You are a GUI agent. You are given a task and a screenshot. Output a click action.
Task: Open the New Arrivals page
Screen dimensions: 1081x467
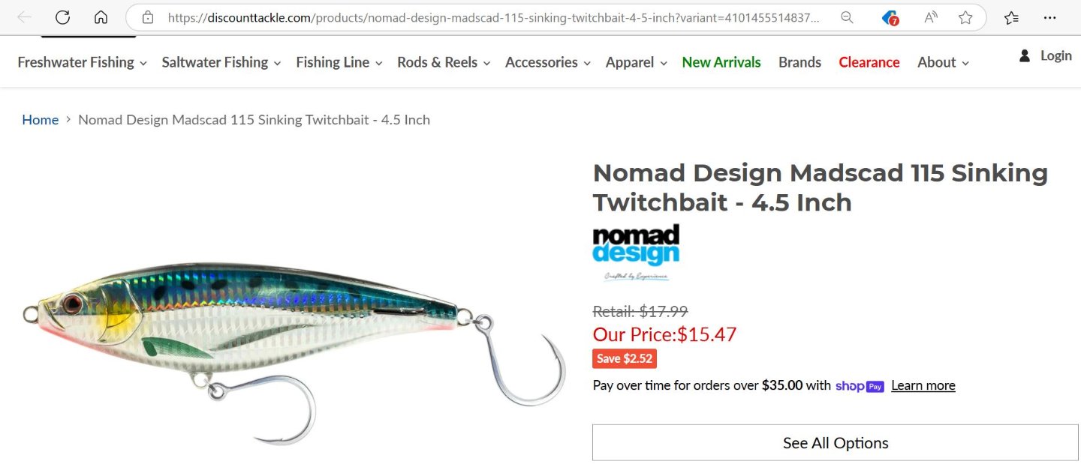point(721,62)
